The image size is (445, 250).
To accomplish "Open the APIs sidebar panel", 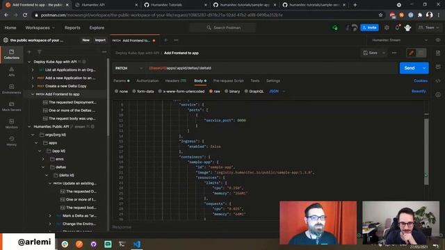I will [11, 72].
